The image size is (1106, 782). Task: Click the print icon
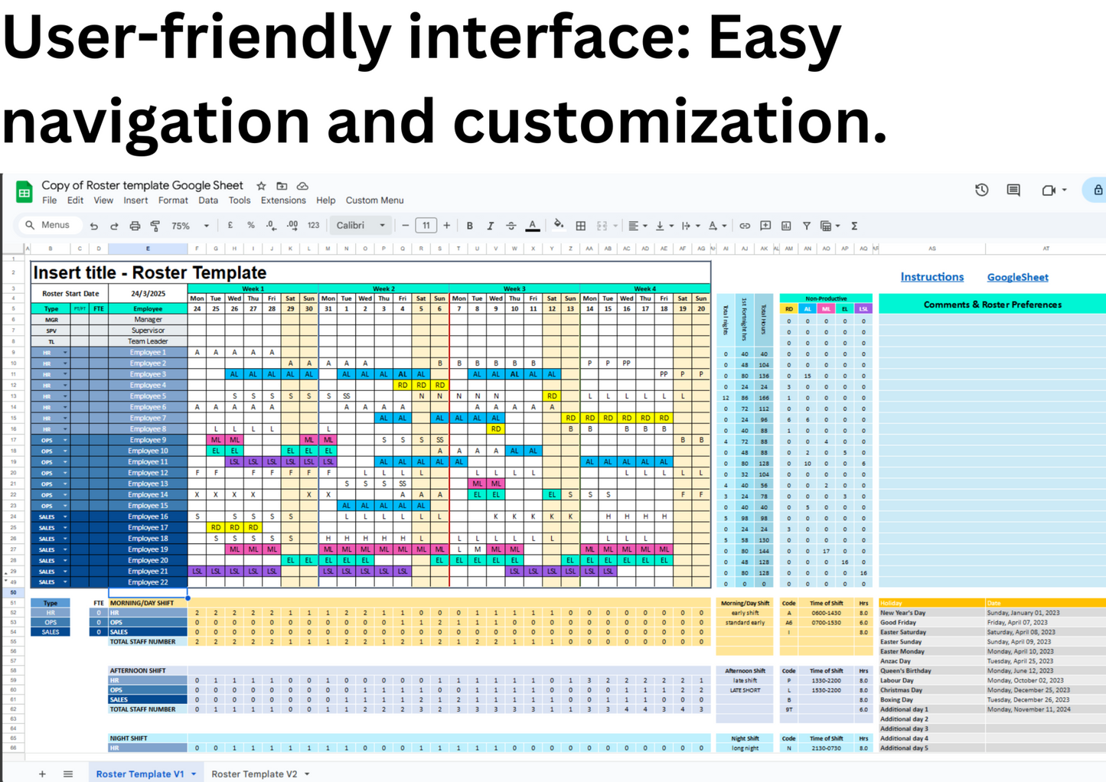[135, 226]
